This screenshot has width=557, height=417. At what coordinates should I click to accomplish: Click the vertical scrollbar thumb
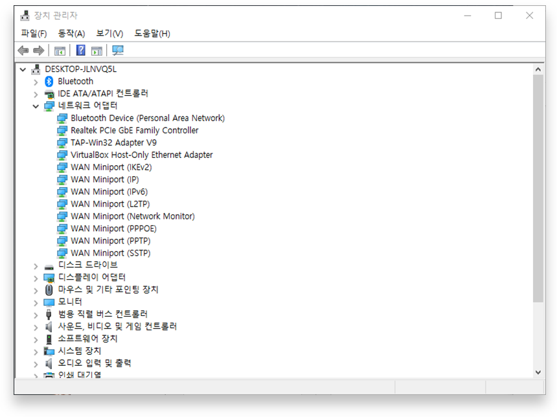(538, 188)
